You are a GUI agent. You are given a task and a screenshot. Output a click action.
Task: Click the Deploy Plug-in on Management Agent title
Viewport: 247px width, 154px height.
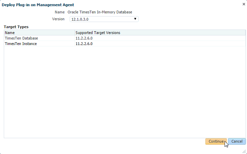pyautogui.click(x=38, y=5)
